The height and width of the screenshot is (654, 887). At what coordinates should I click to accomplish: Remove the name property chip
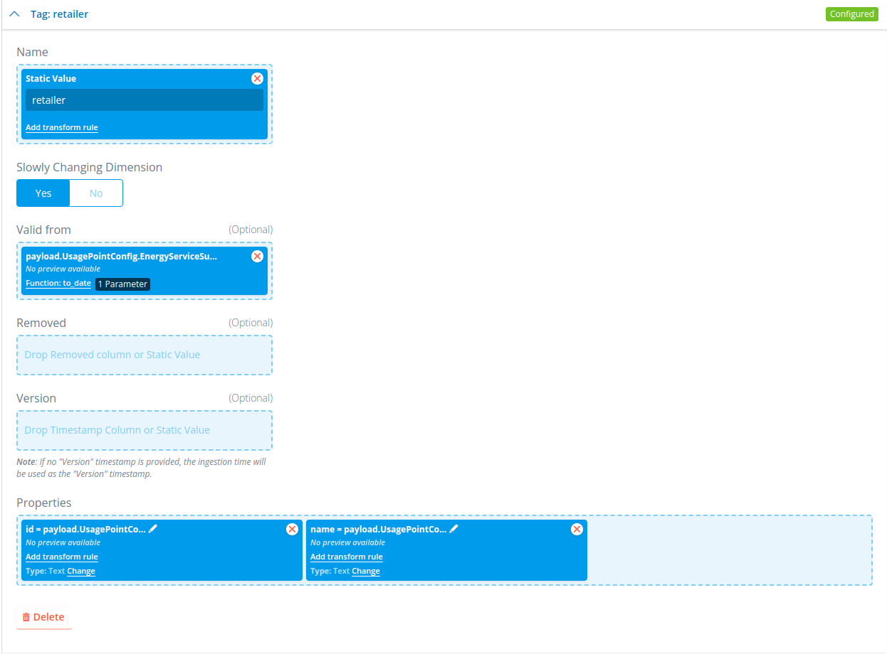tap(577, 530)
